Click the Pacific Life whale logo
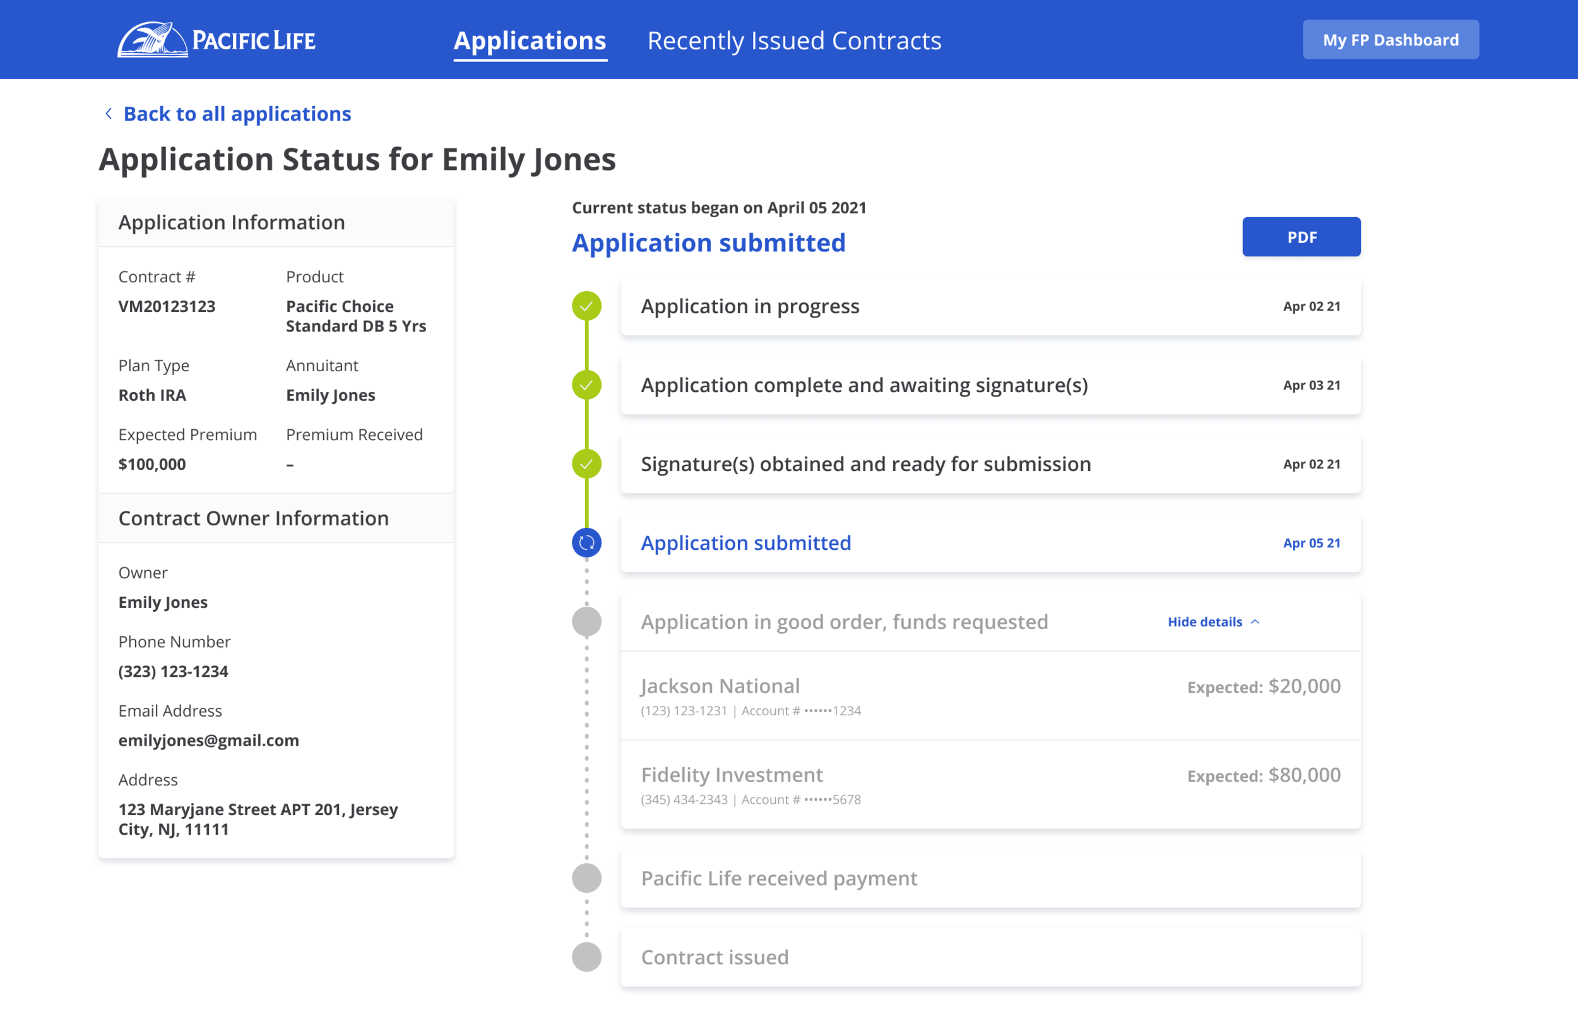The width and height of the screenshot is (1578, 1026). tap(153, 40)
